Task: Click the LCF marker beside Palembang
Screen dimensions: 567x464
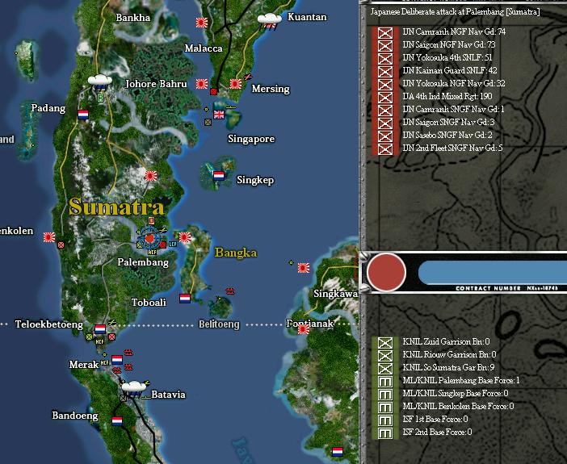Action: [x=173, y=245]
